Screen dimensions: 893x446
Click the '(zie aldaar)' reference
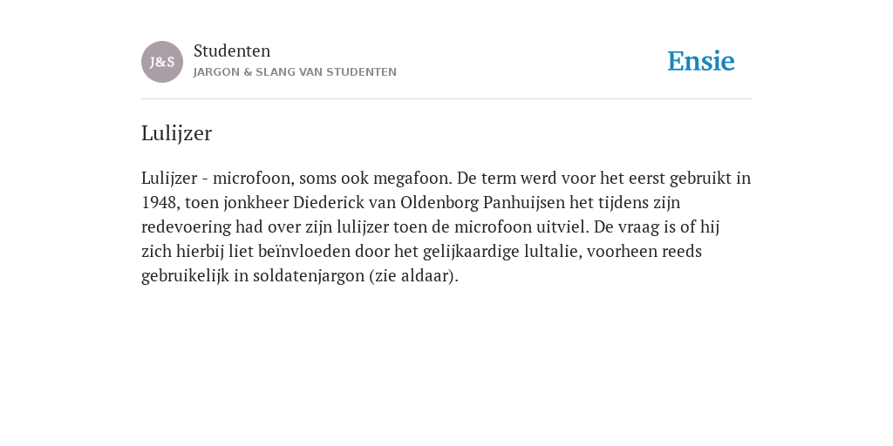coord(414,276)
